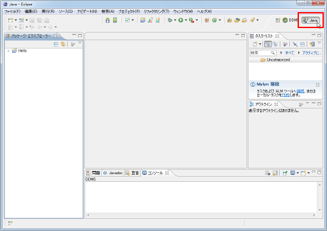Expand the Hello project tree node

tap(9, 51)
